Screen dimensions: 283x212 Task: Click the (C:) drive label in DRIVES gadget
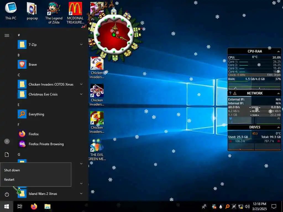(255, 133)
